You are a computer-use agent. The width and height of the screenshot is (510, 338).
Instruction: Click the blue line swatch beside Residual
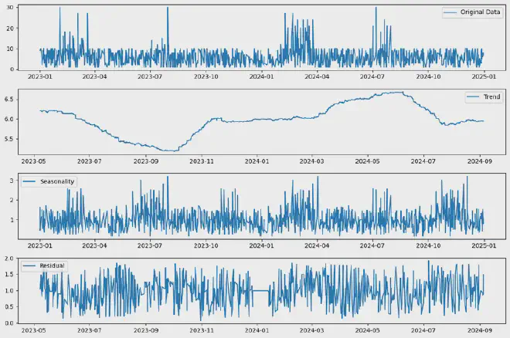29,265
